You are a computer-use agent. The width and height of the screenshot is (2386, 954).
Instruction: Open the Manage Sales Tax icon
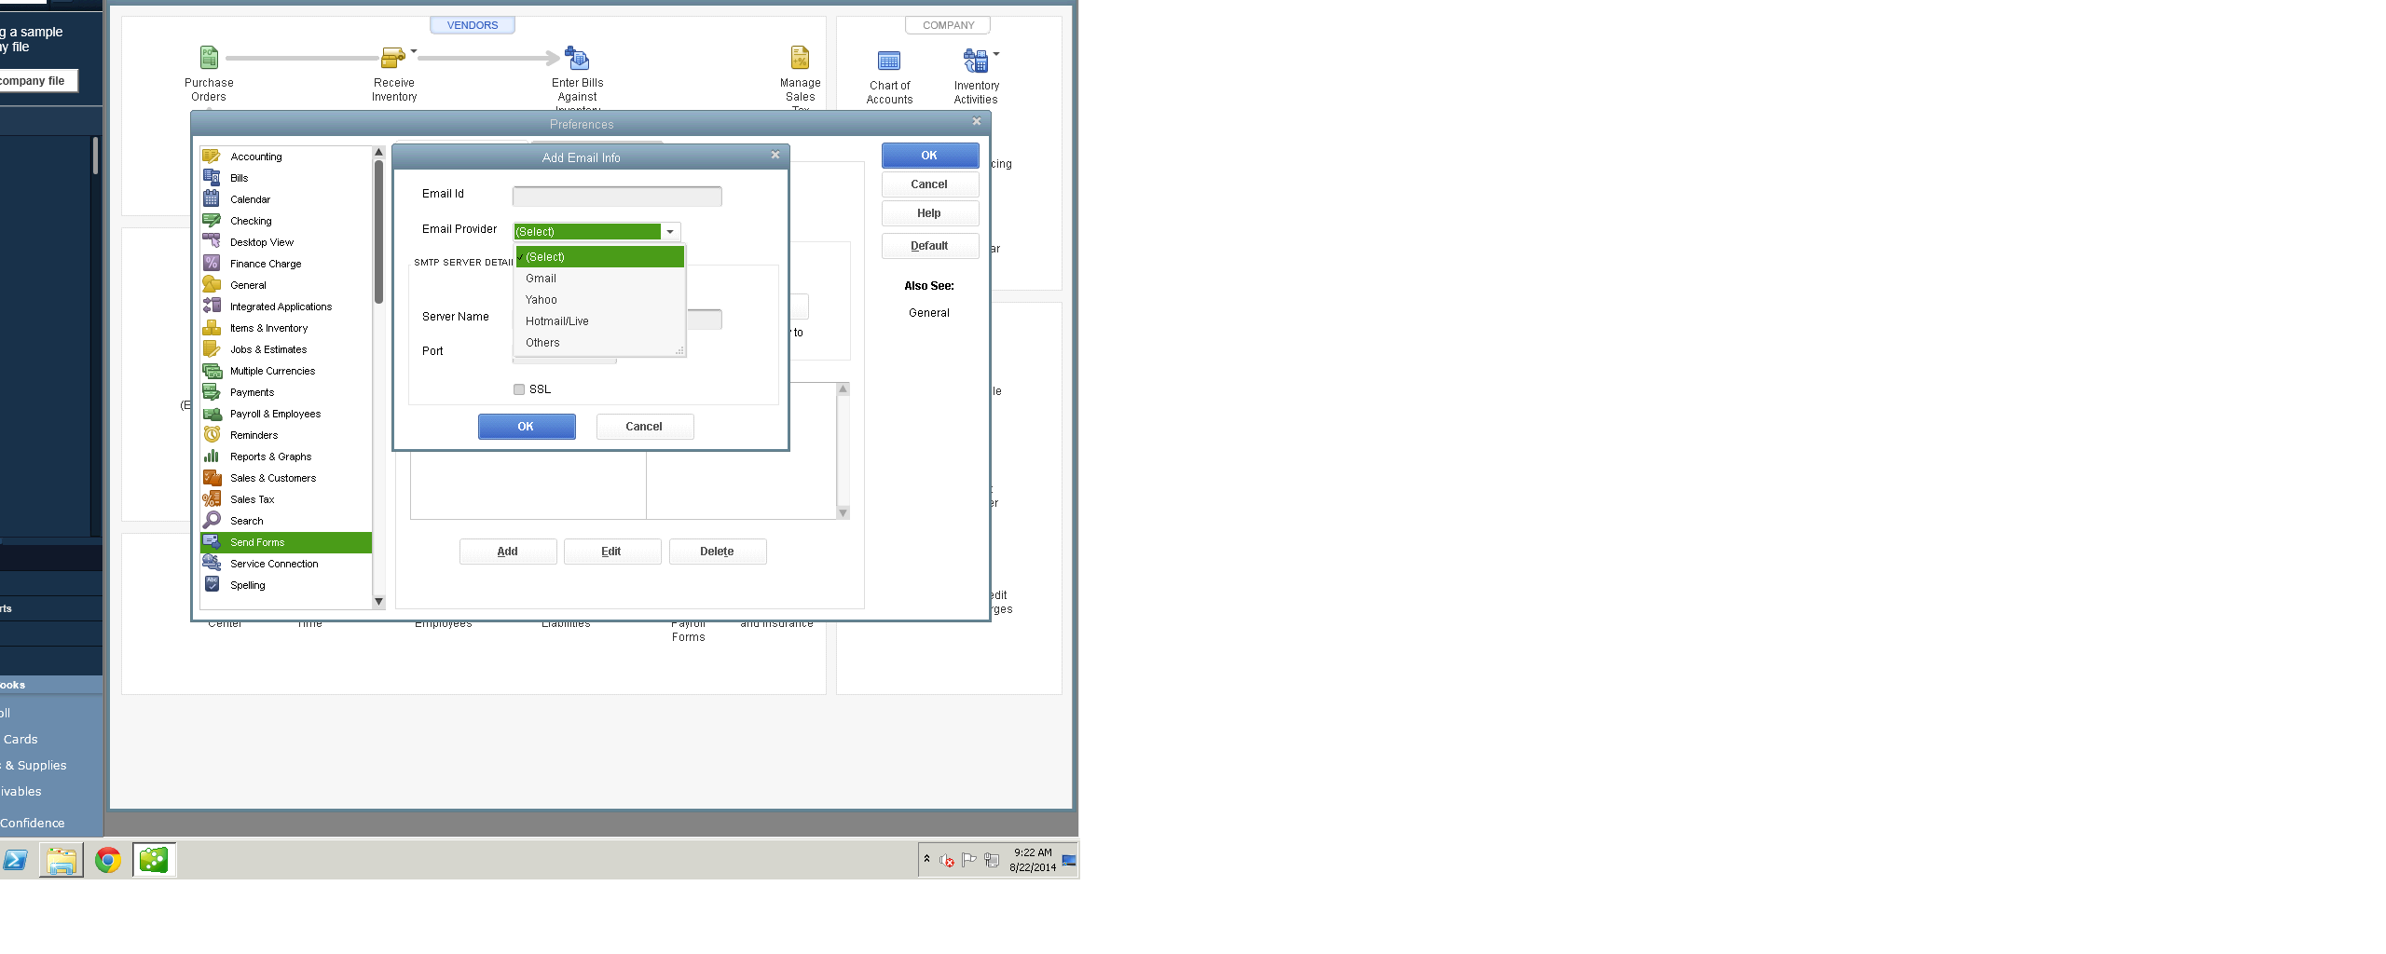[x=800, y=60]
